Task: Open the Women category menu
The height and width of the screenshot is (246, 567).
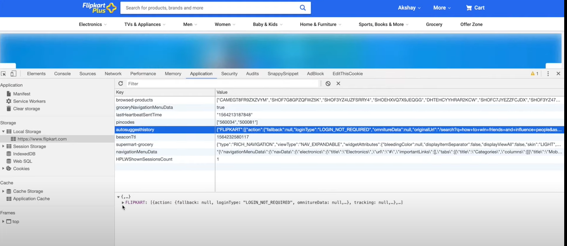Action: [225, 24]
